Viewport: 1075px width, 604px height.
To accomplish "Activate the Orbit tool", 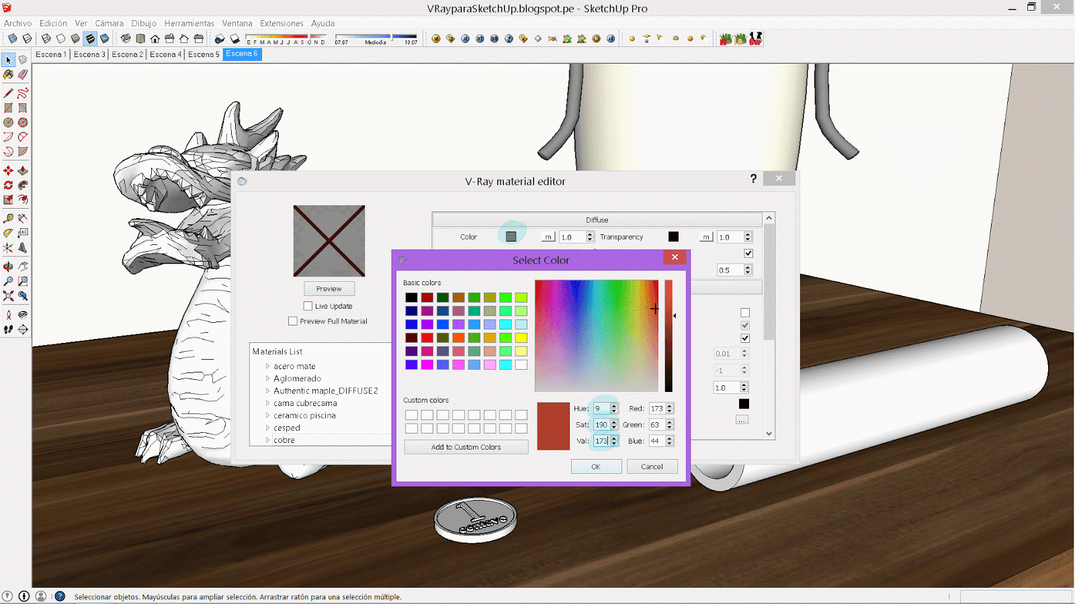I will coord(8,266).
